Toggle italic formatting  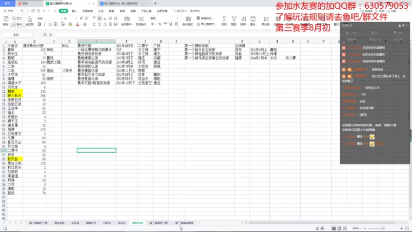coord(45,24)
